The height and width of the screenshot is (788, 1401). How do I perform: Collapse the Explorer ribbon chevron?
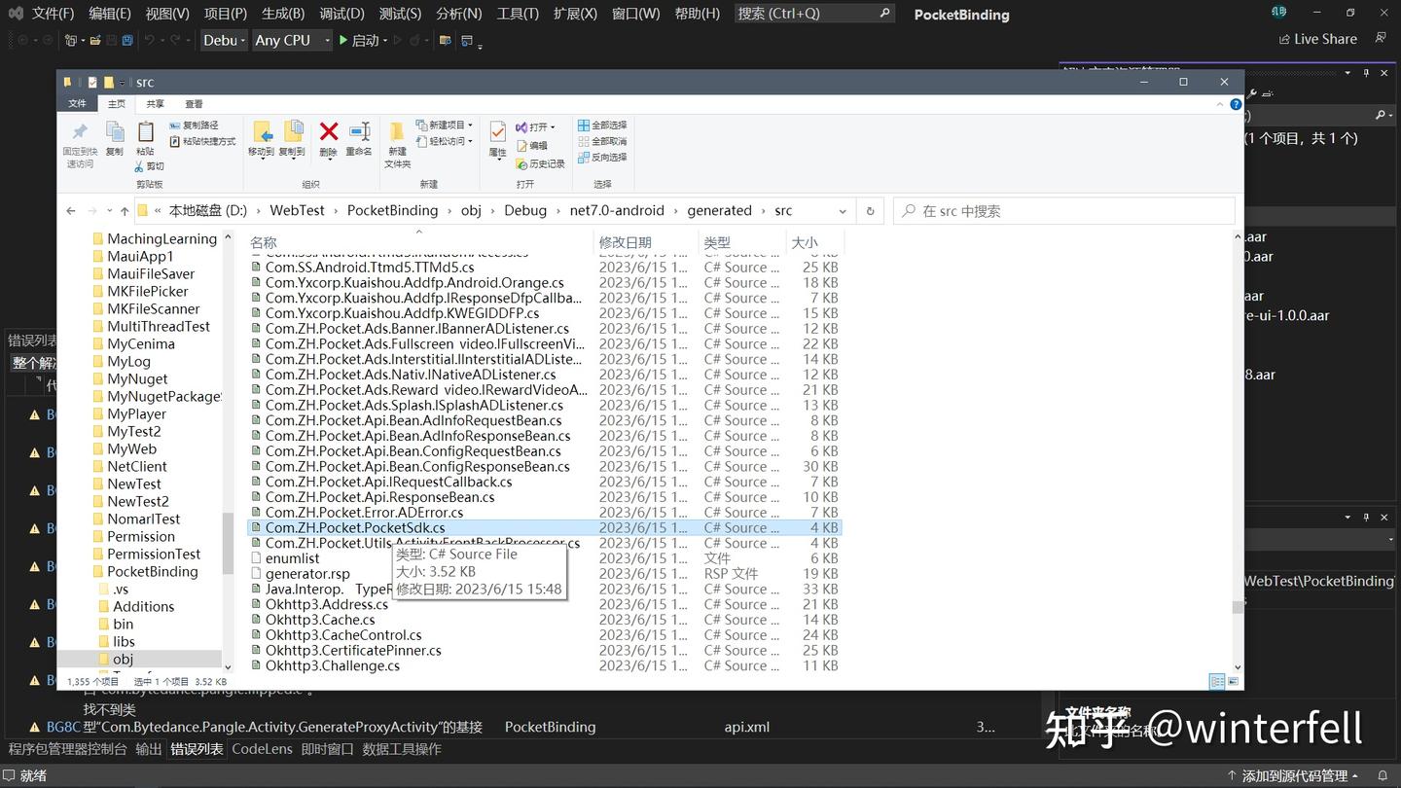point(1221,104)
